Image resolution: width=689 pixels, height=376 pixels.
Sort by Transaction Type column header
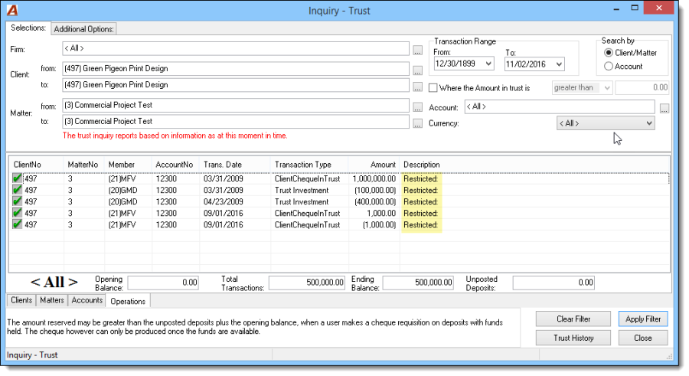(310, 165)
